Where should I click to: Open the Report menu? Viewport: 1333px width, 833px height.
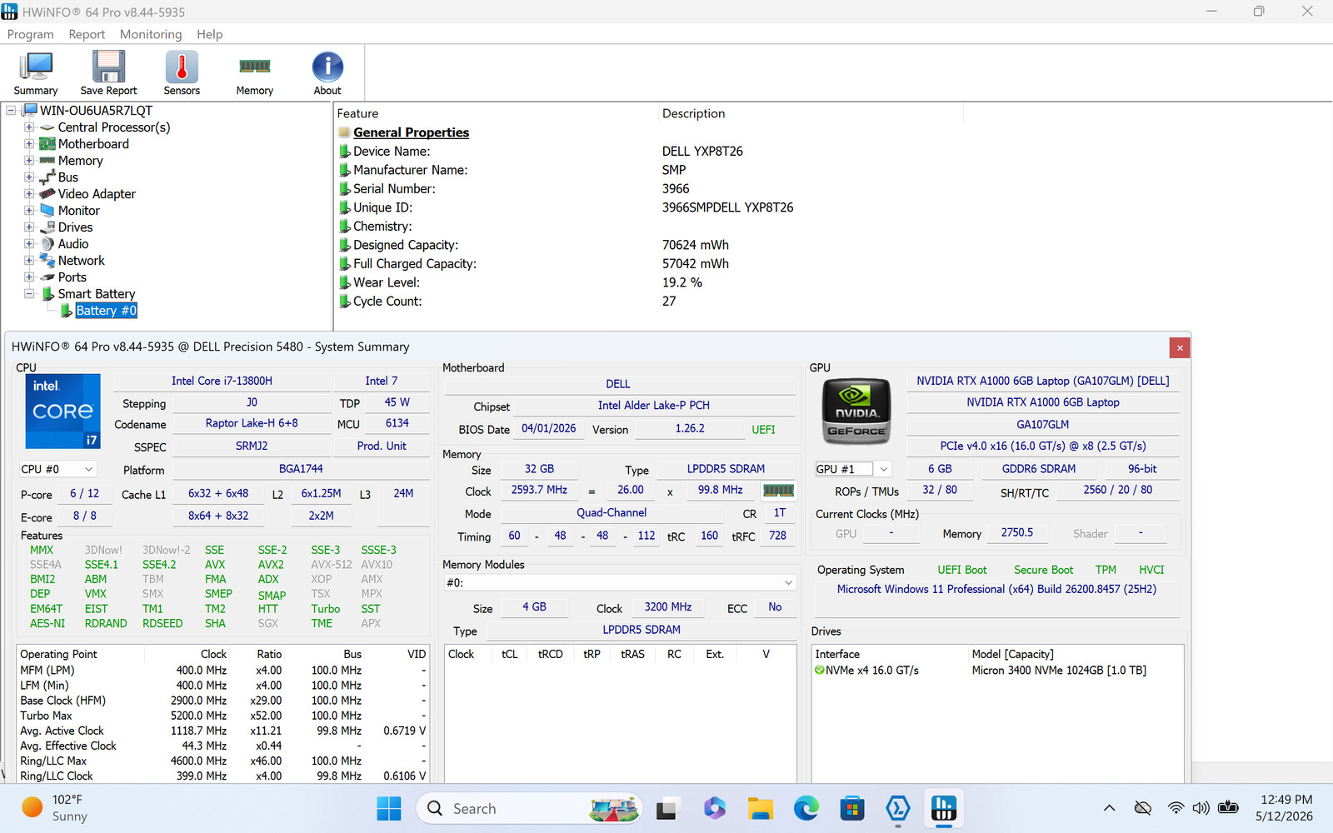pos(87,34)
